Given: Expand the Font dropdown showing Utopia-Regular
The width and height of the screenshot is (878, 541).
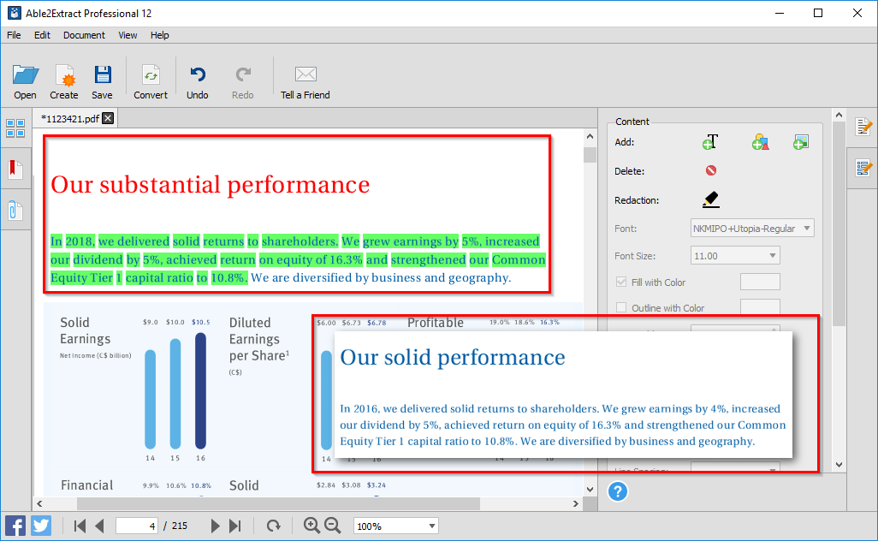Looking at the screenshot, I should 752,228.
